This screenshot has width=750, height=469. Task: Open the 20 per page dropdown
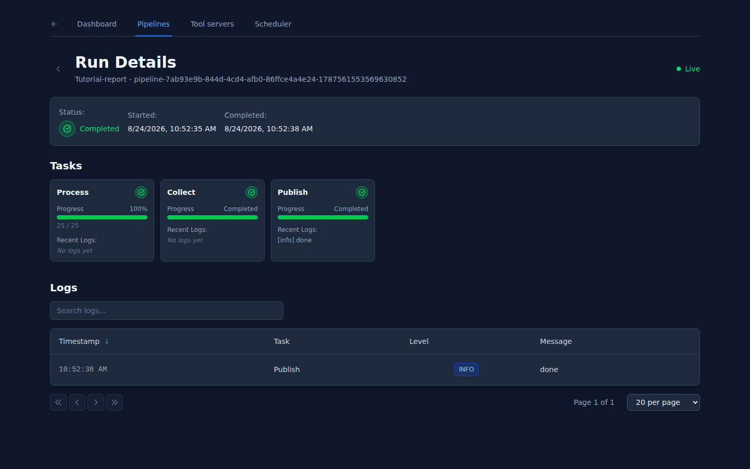click(x=664, y=402)
